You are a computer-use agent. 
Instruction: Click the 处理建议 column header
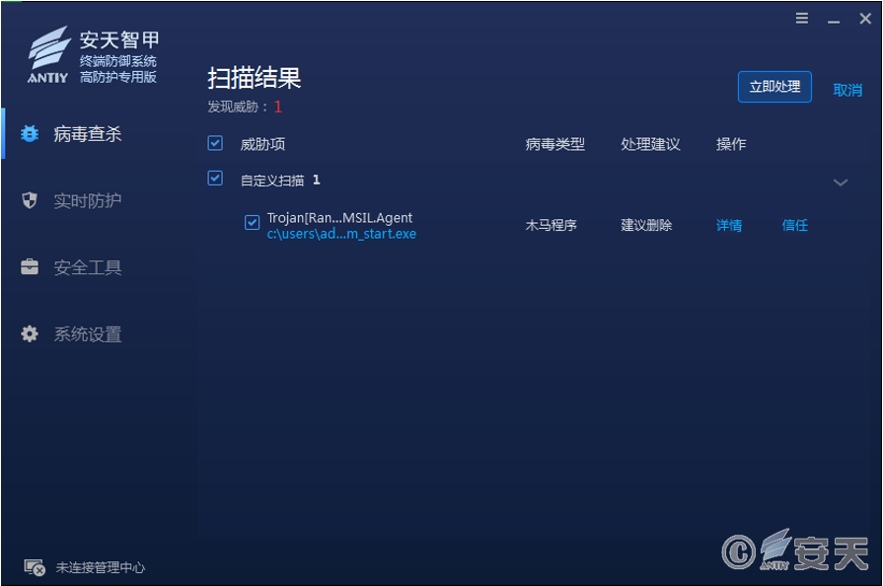(x=650, y=144)
